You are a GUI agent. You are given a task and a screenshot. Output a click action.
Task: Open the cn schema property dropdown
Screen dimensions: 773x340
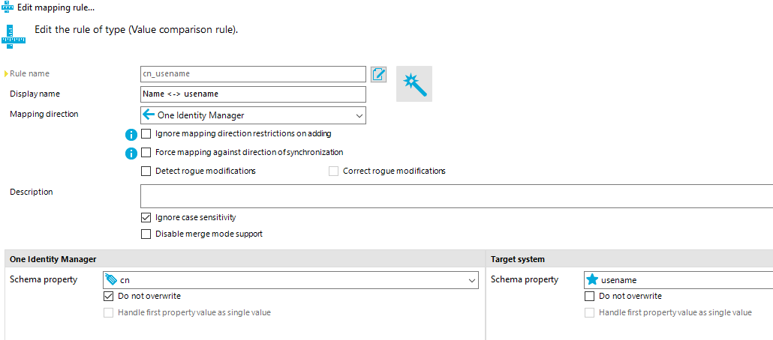point(291,280)
